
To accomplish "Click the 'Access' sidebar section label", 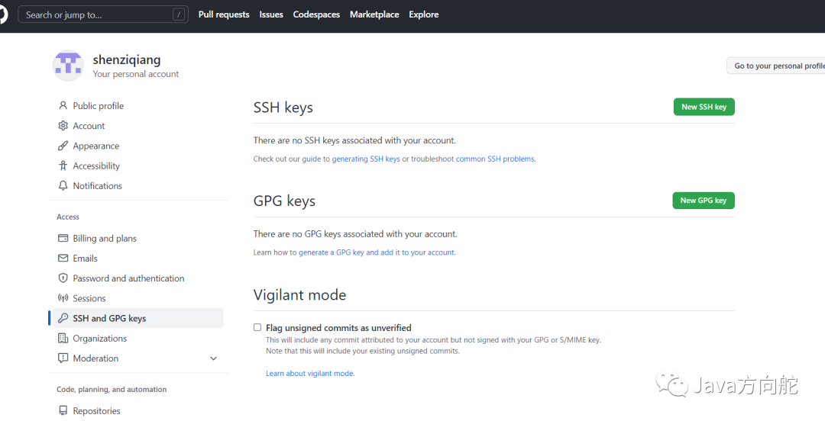I will 68,217.
